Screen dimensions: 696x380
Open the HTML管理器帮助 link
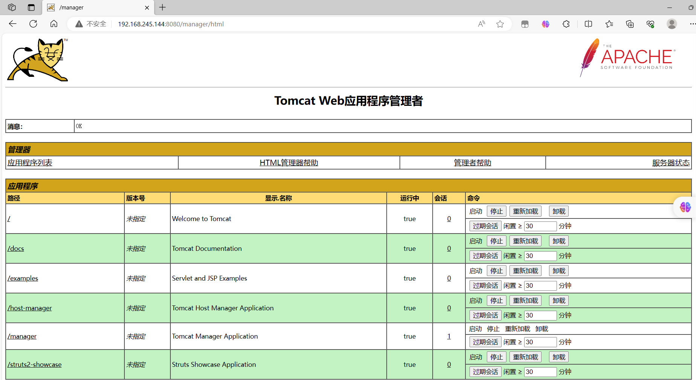point(289,163)
